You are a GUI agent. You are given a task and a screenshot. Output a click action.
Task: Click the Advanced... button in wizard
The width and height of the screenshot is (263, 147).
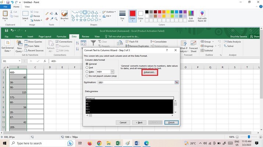click(x=149, y=72)
